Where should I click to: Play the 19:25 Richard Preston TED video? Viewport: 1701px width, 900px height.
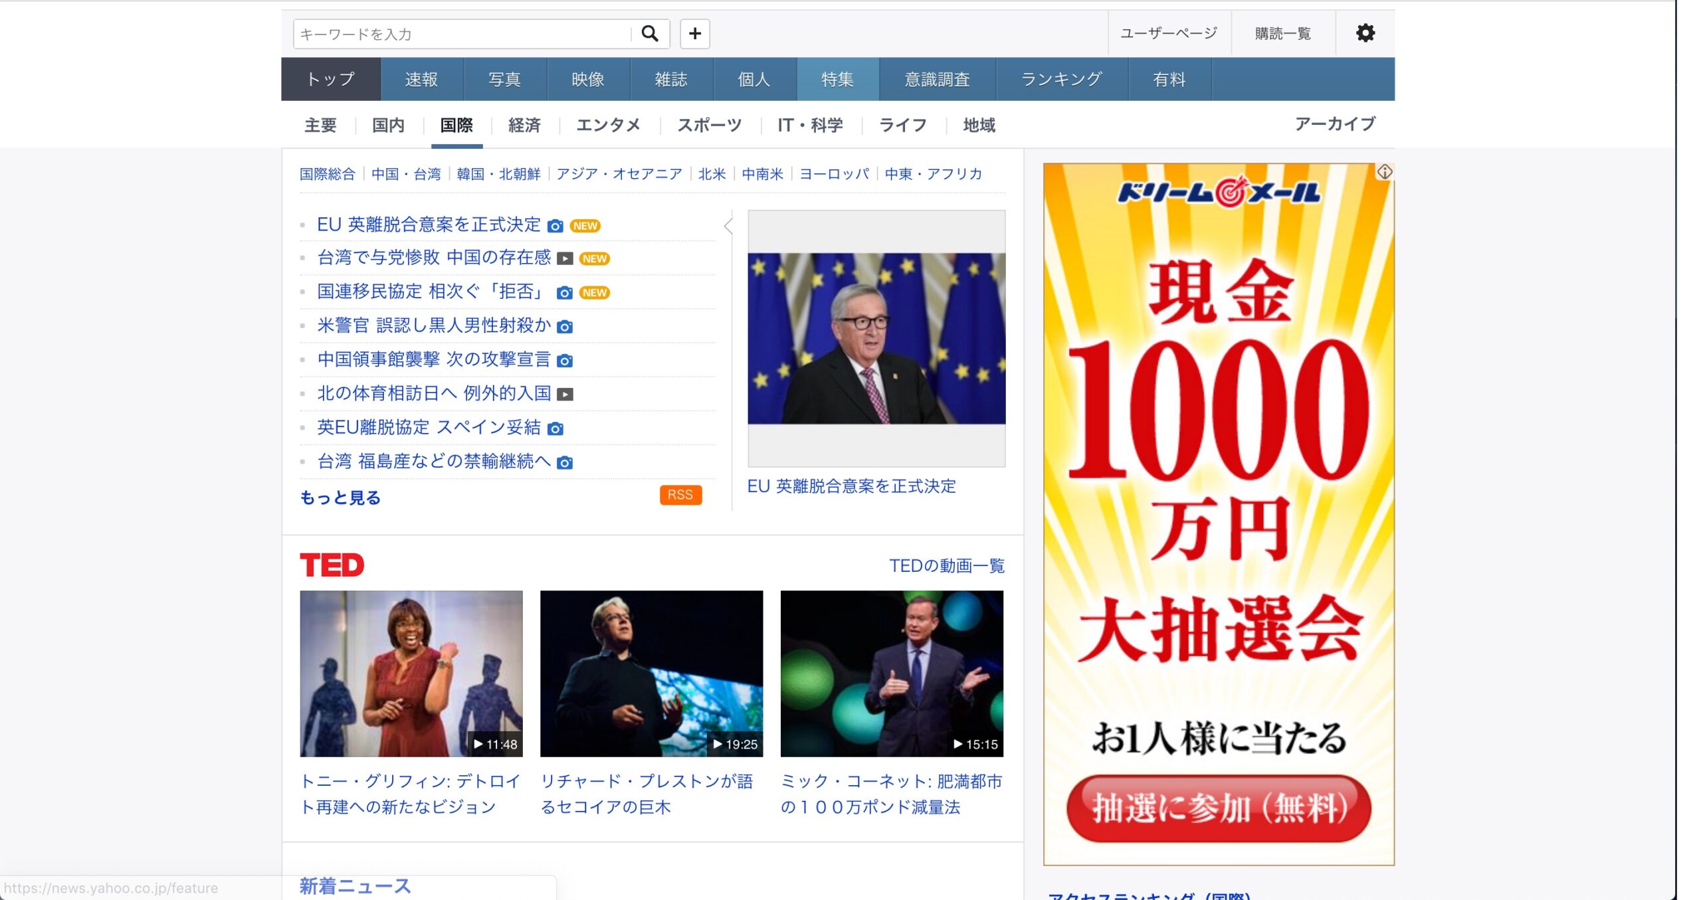pyautogui.click(x=651, y=674)
